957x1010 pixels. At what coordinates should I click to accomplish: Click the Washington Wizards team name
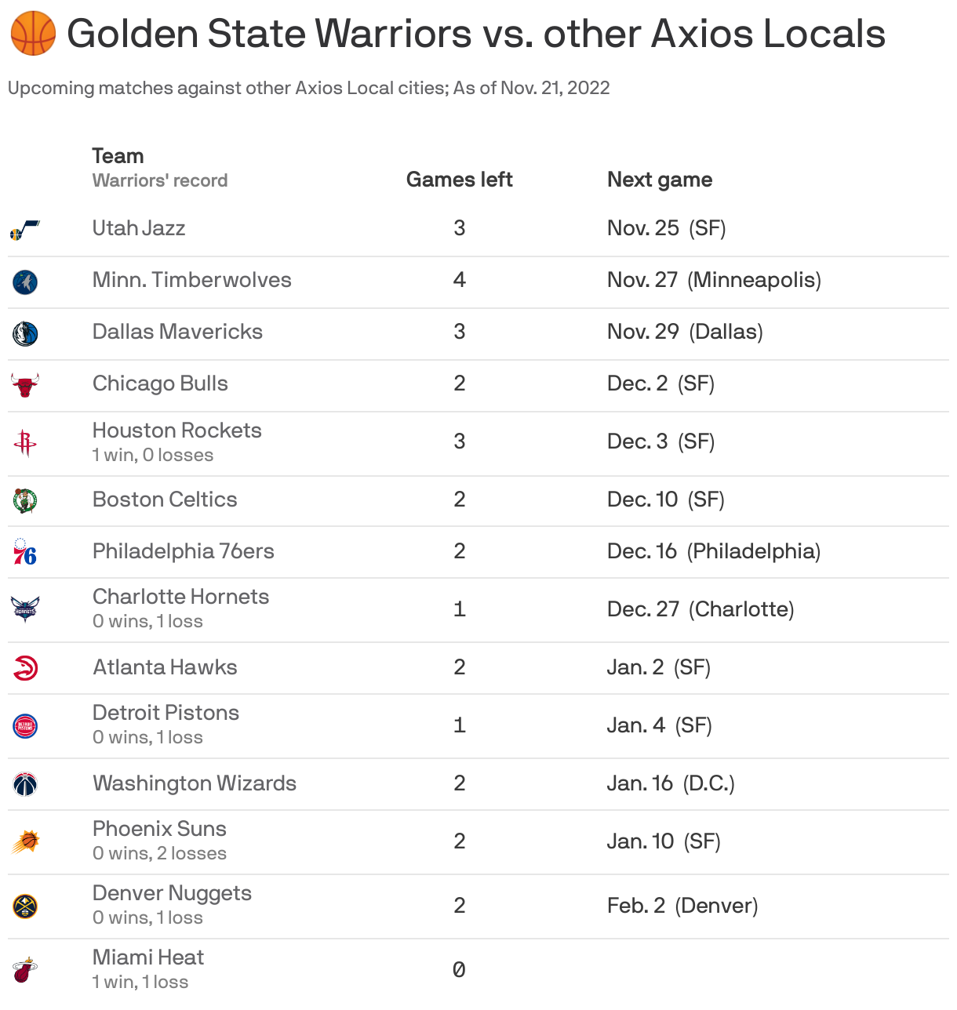click(x=195, y=783)
